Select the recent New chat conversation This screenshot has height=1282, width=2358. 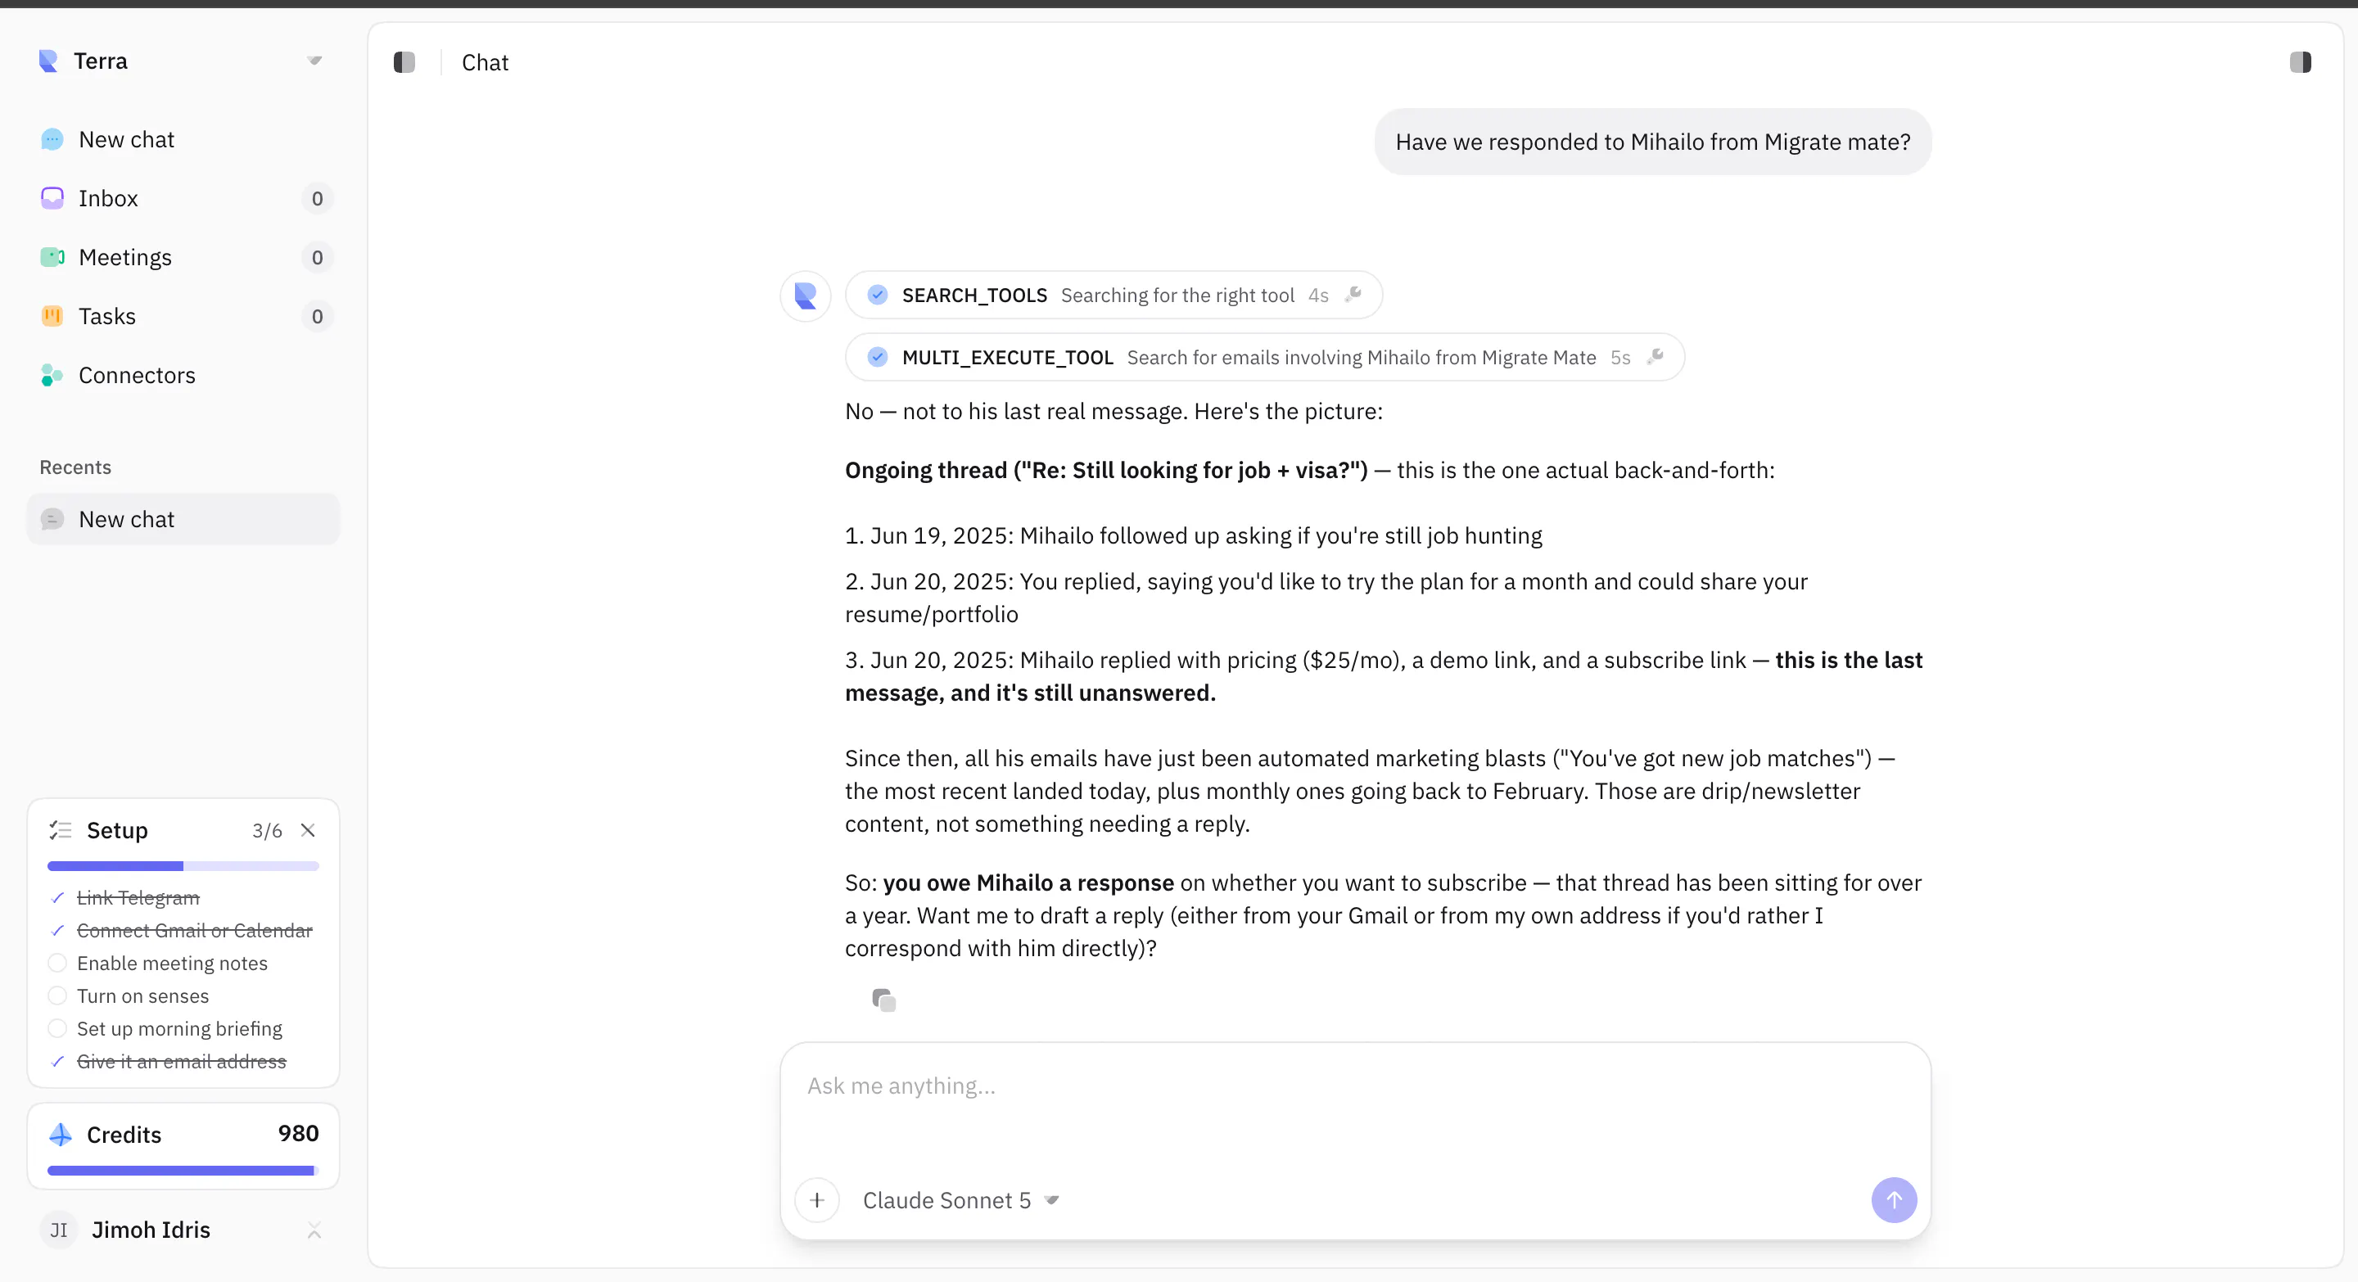click(183, 519)
